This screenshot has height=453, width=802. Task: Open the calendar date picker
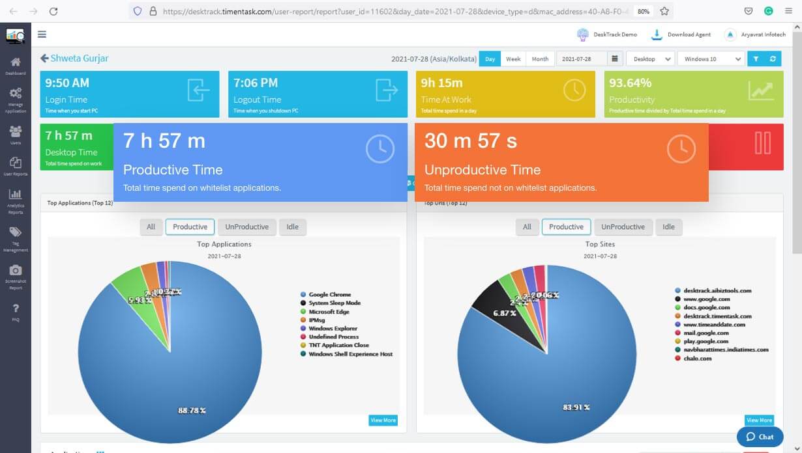614,59
